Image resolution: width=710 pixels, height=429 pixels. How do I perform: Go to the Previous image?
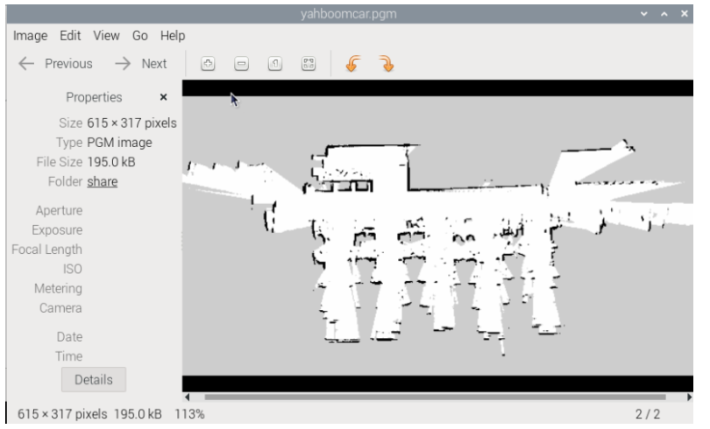pos(54,64)
